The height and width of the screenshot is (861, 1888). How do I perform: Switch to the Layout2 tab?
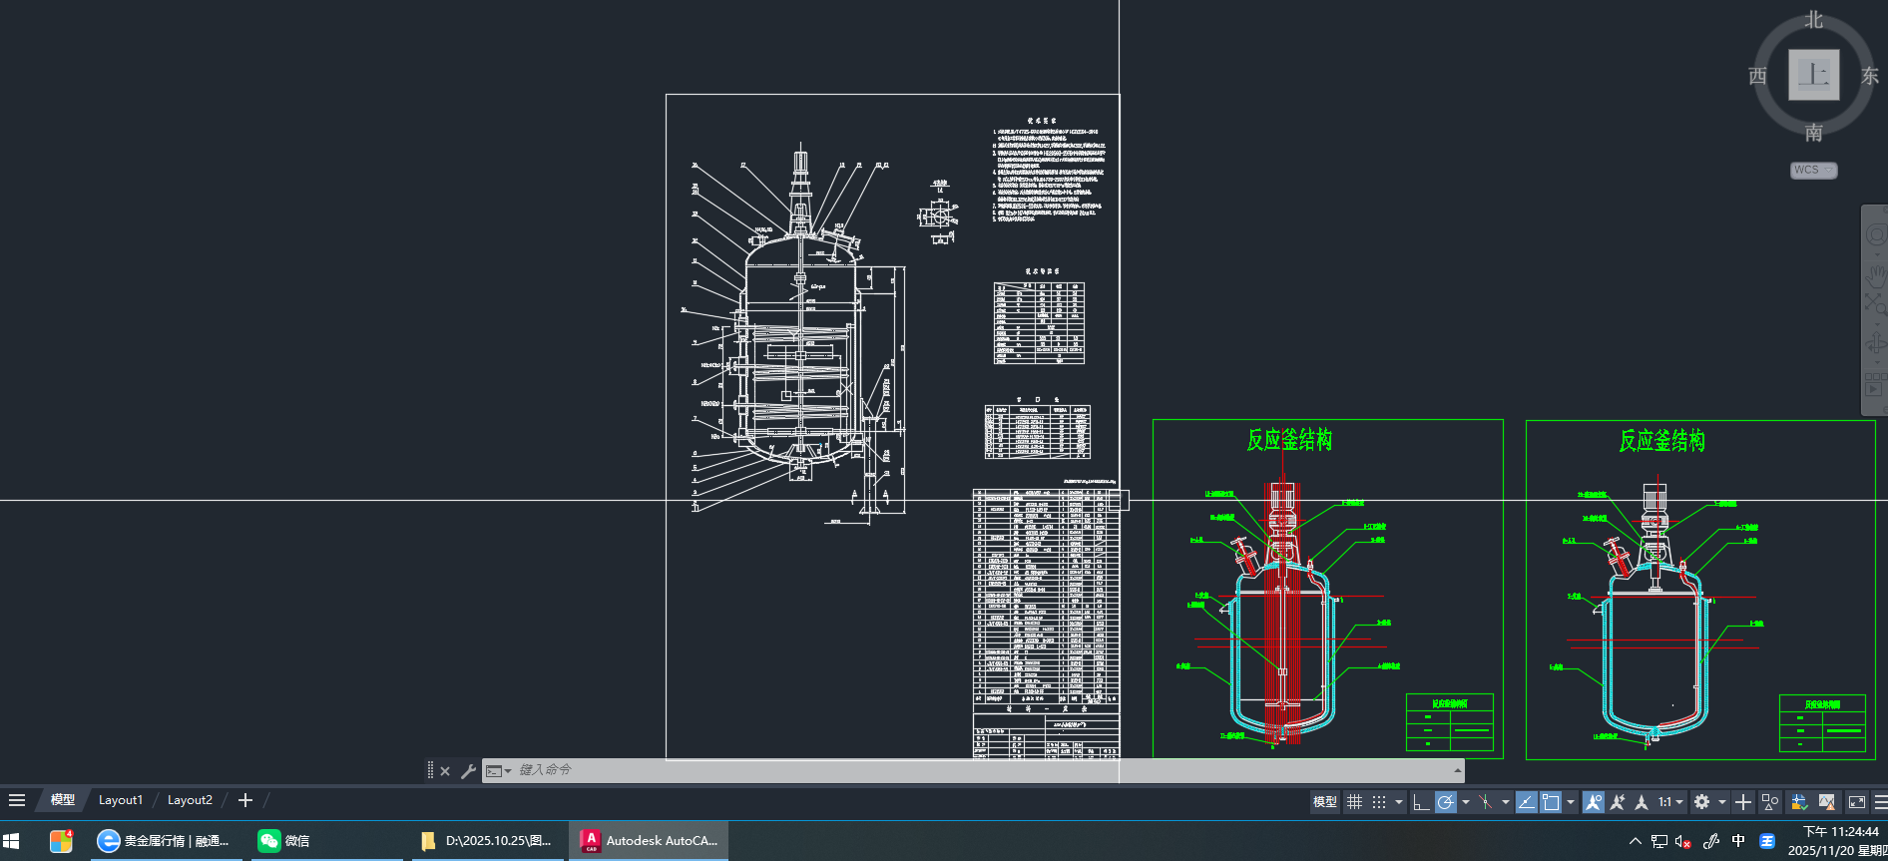coord(190,800)
